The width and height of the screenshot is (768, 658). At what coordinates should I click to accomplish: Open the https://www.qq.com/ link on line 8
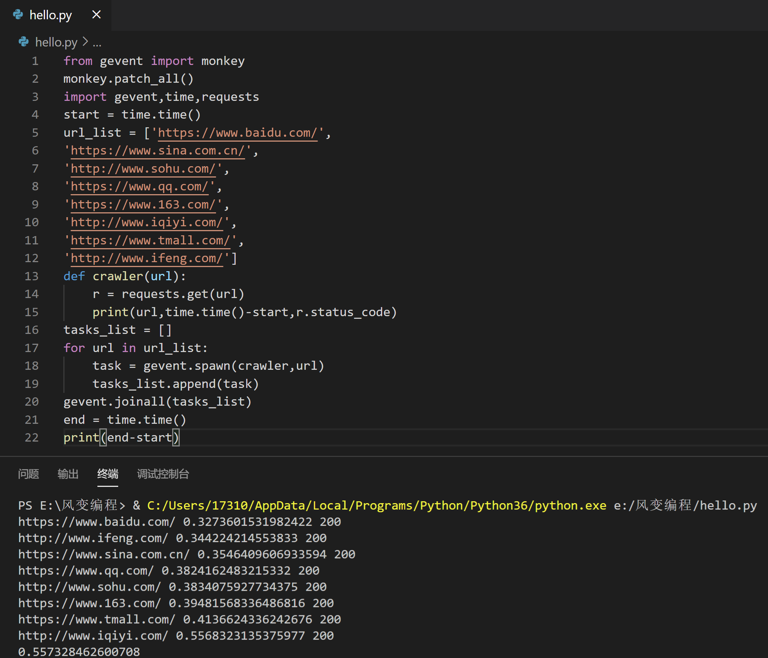click(140, 187)
